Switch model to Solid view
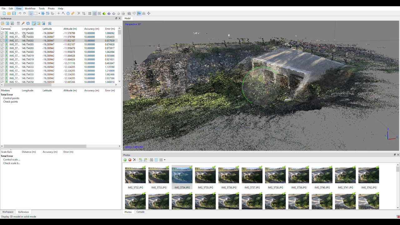The width and height of the screenshot is (400, 225). tap(109, 13)
